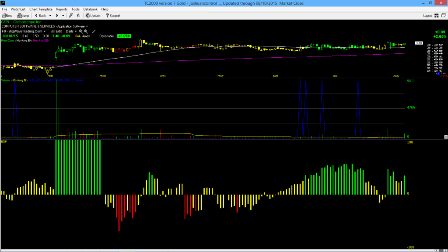This screenshot has height=252, width=448.
Task: Zoom in with the first magnifier icon
Action: click(x=80, y=31)
